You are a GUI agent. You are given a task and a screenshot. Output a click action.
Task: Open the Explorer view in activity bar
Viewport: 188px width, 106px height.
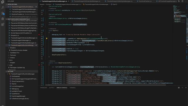[3, 2]
